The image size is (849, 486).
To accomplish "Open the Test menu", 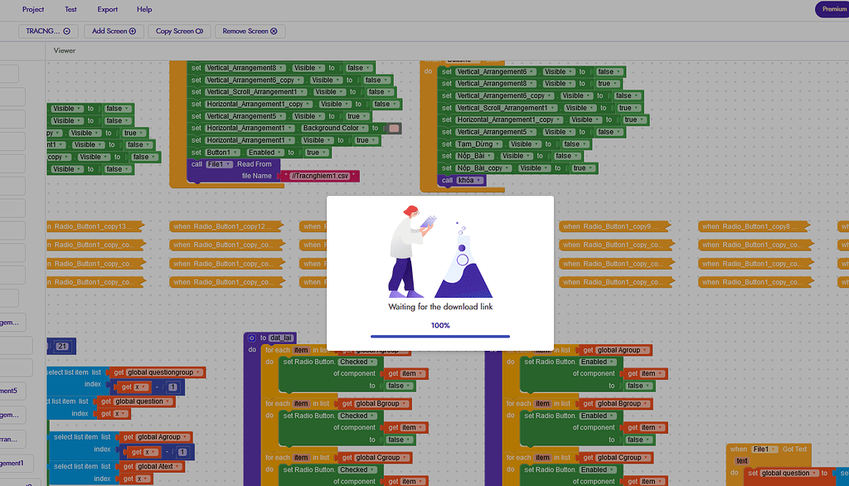I will click(70, 9).
